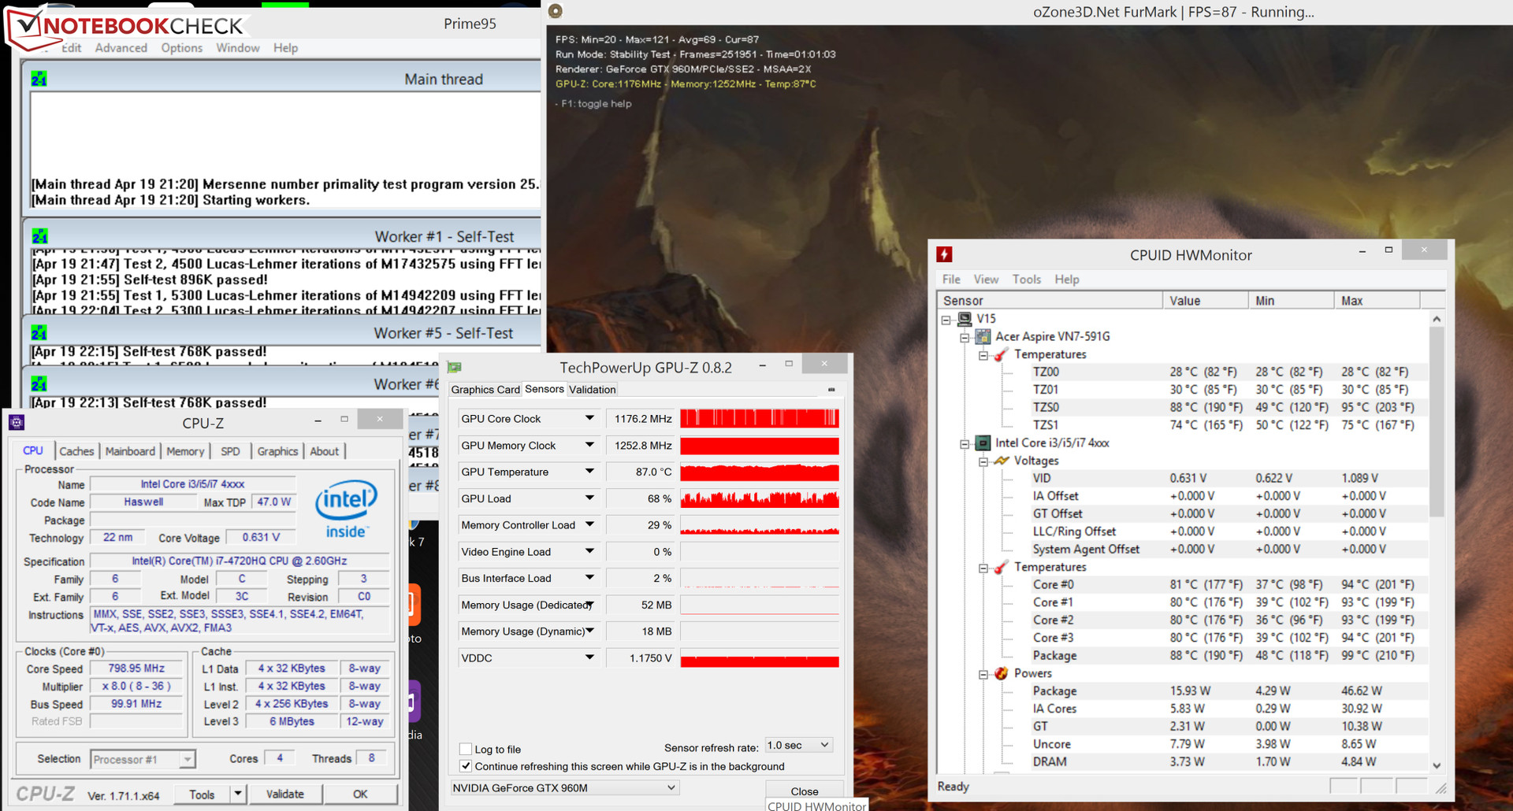
Task: Open the Graphics Card tab in GPU-Z
Action: [x=485, y=390]
